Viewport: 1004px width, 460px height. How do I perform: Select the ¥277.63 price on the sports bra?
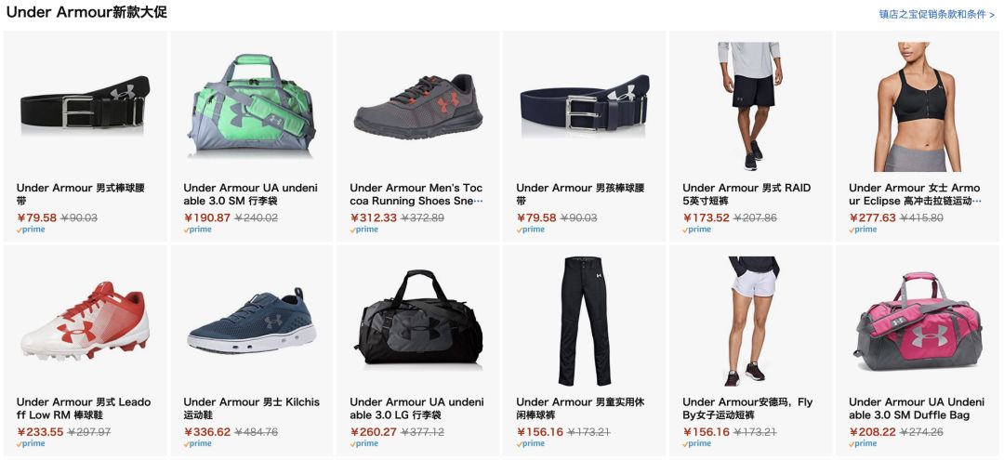click(872, 217)
